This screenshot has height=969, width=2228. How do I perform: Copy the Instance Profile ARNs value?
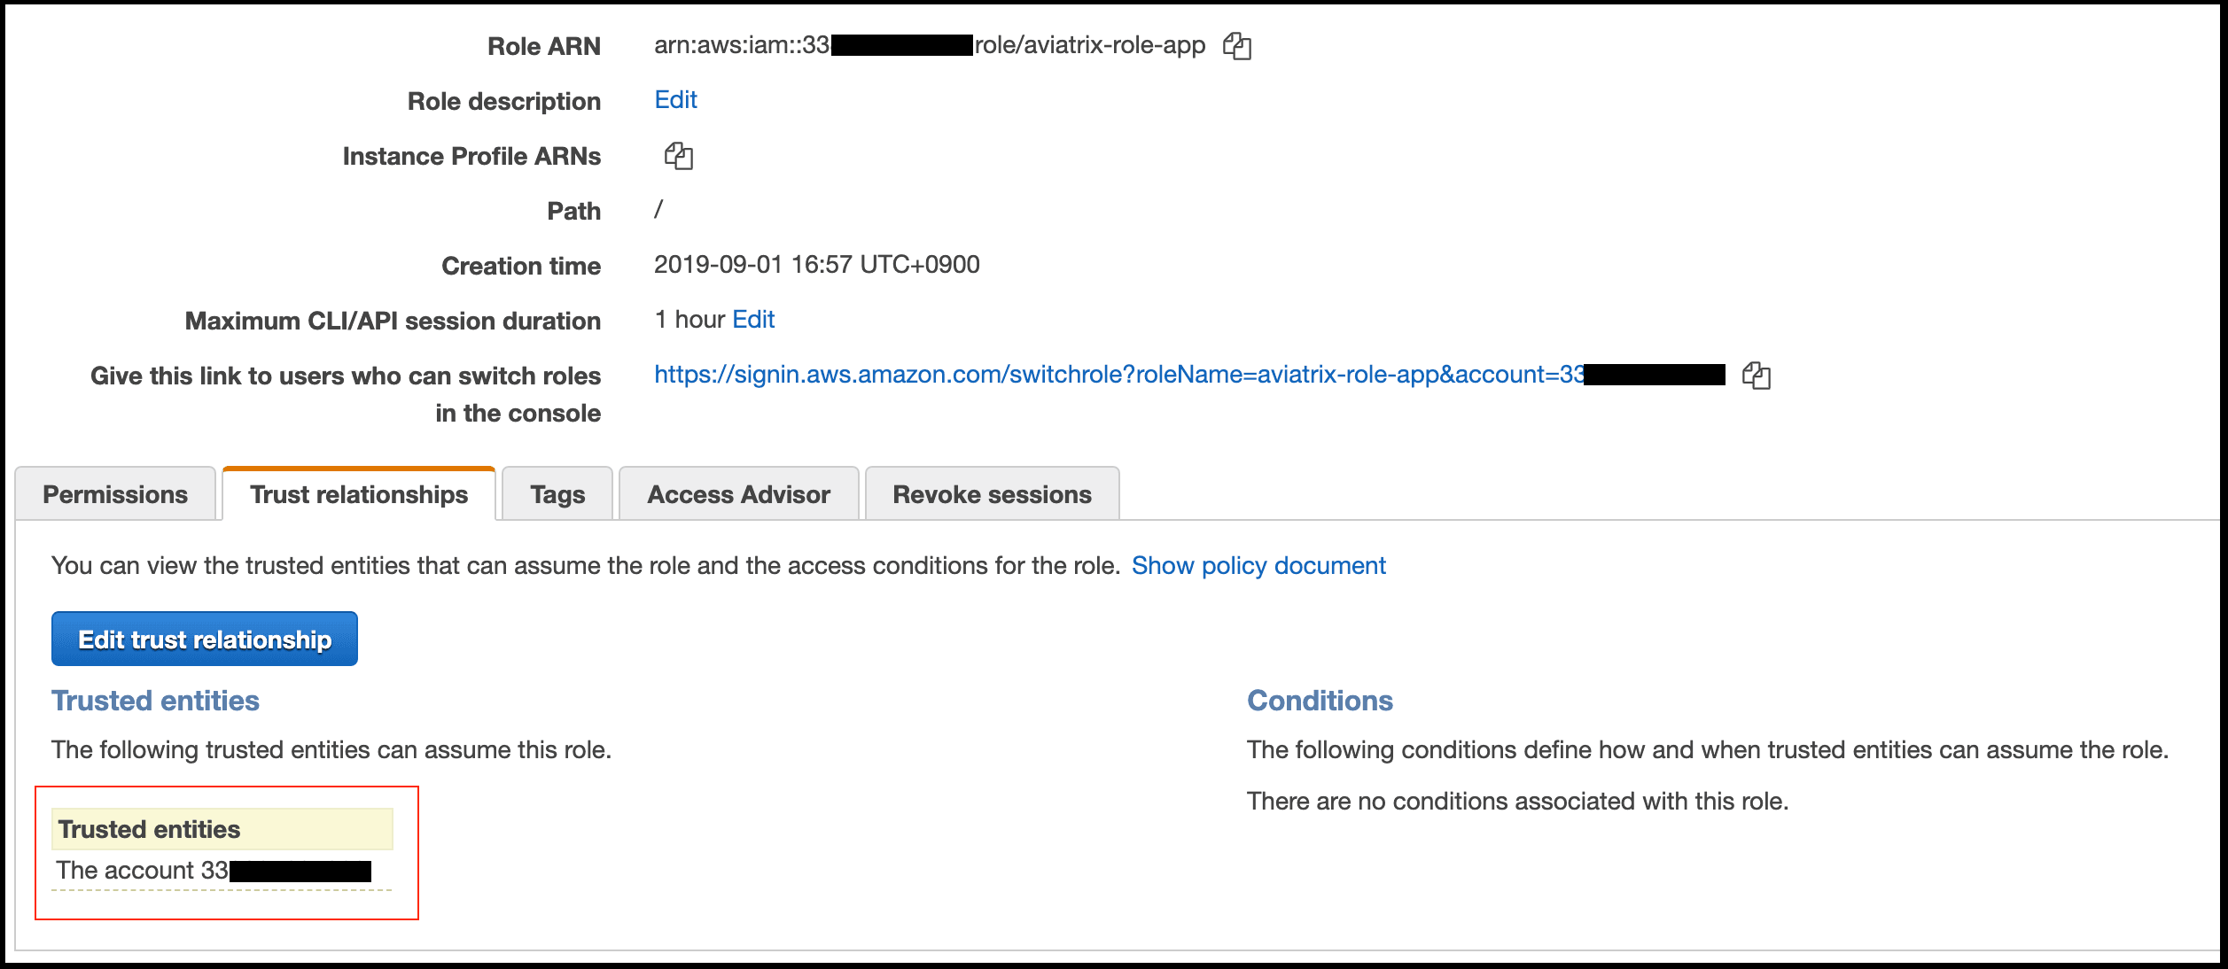(x=678, y=156)
